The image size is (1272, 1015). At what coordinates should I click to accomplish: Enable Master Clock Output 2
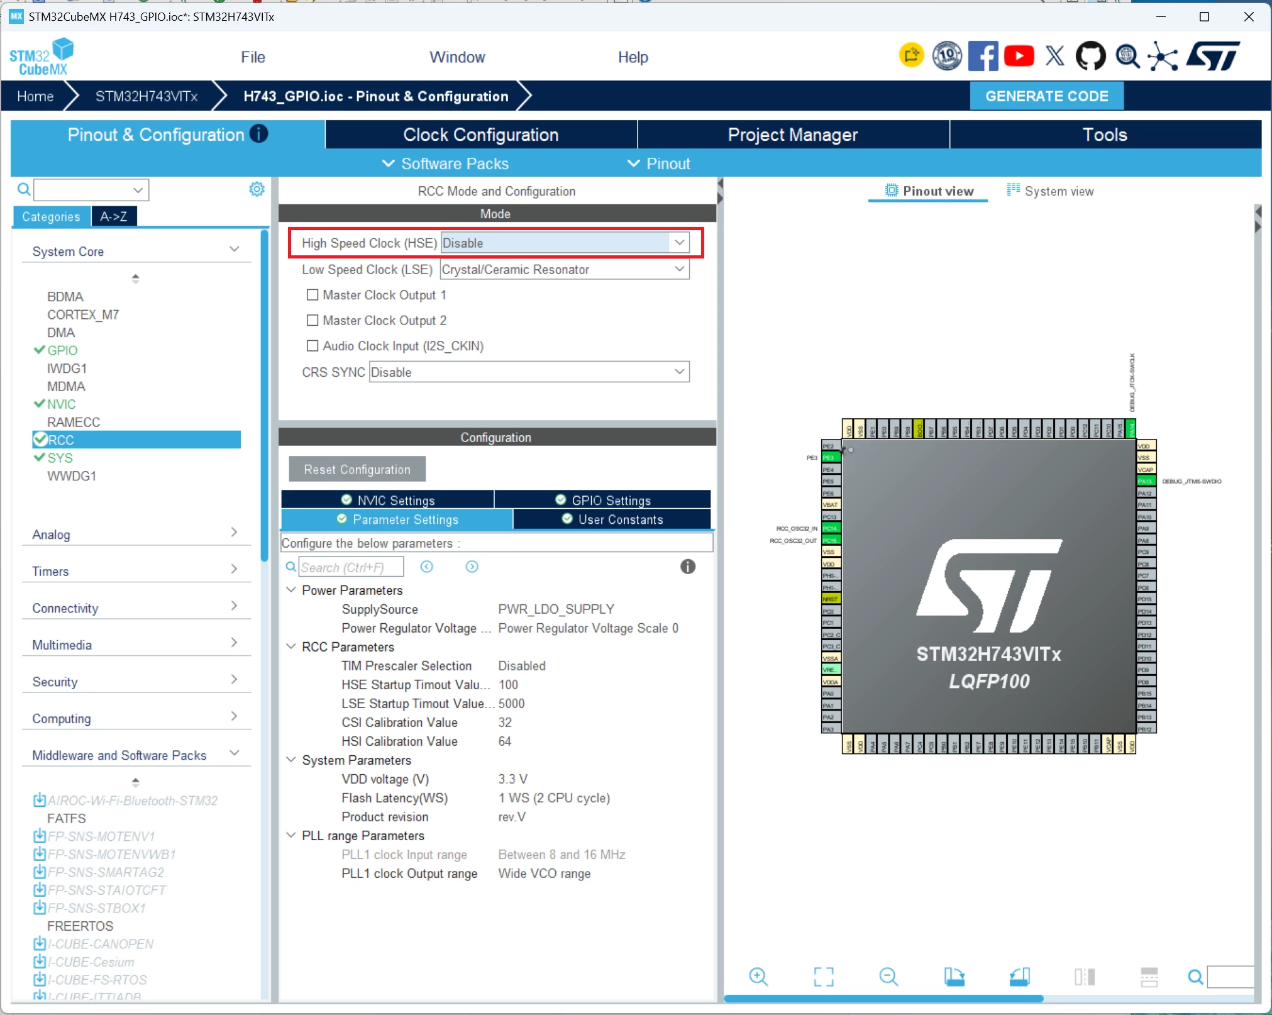pos(312,320)
